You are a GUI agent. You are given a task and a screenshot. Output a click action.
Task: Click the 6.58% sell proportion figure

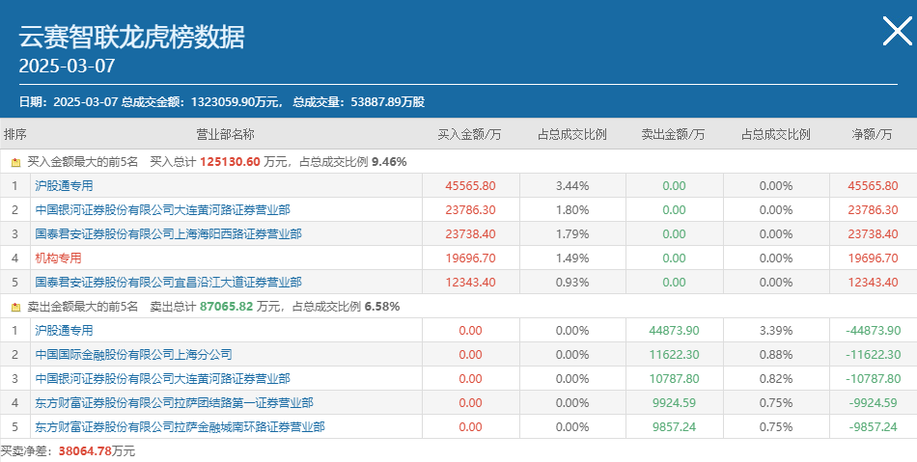382,307
